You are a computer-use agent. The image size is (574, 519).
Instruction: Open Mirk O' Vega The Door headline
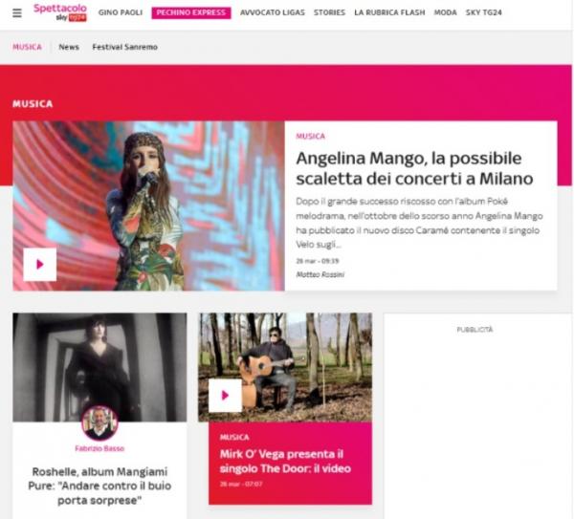point(285,462)
